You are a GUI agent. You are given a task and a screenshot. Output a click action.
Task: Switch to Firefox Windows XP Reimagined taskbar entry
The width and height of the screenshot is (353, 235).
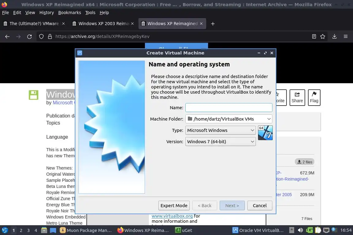(143, 230)
